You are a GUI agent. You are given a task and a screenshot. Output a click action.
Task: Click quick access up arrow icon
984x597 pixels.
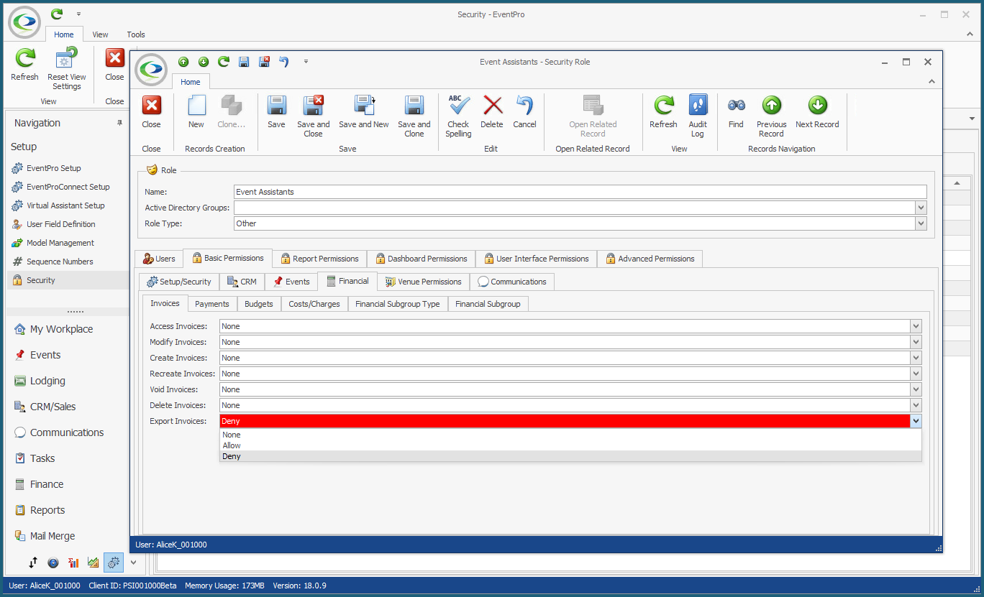(183, 62)
